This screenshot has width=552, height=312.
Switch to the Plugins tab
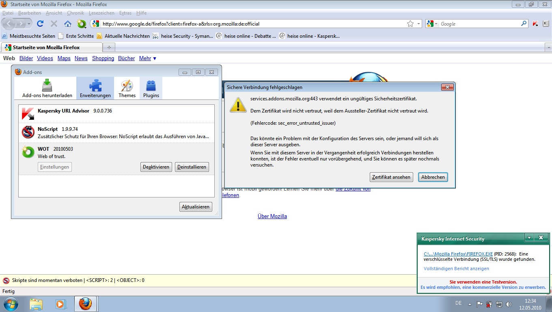point(151,89)
